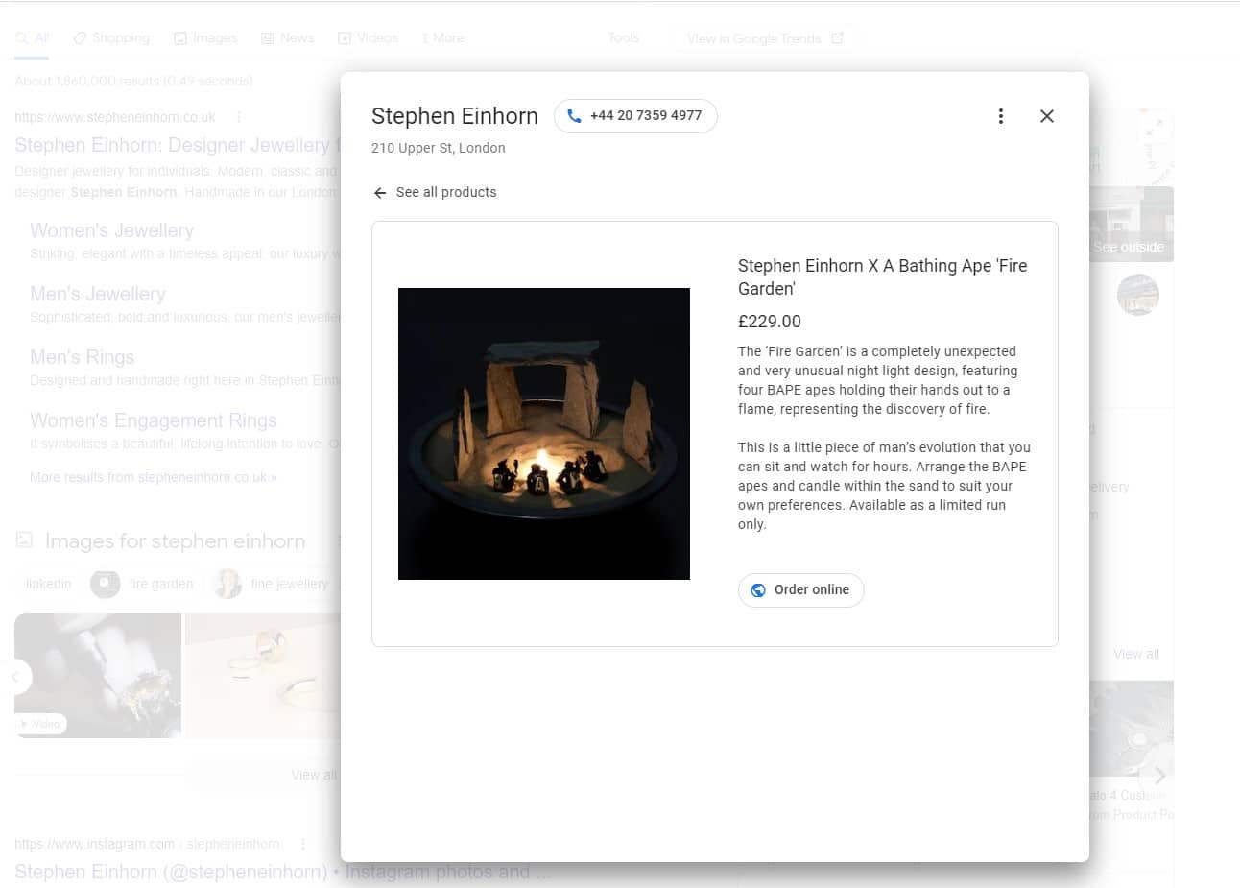This screenshot has width=1240, height=888.
Task: Click the 210 Upper St, London address
Action: pyautogui.click(x=439, y=148)
